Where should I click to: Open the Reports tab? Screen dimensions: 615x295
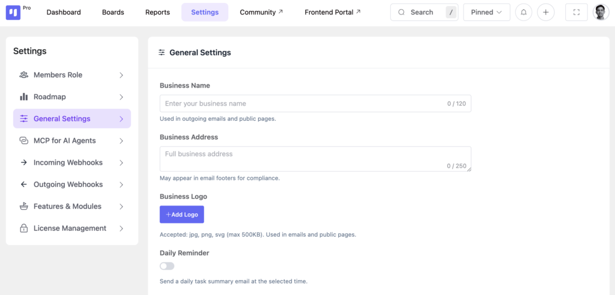pyautogui.click(x=157, y=12)
